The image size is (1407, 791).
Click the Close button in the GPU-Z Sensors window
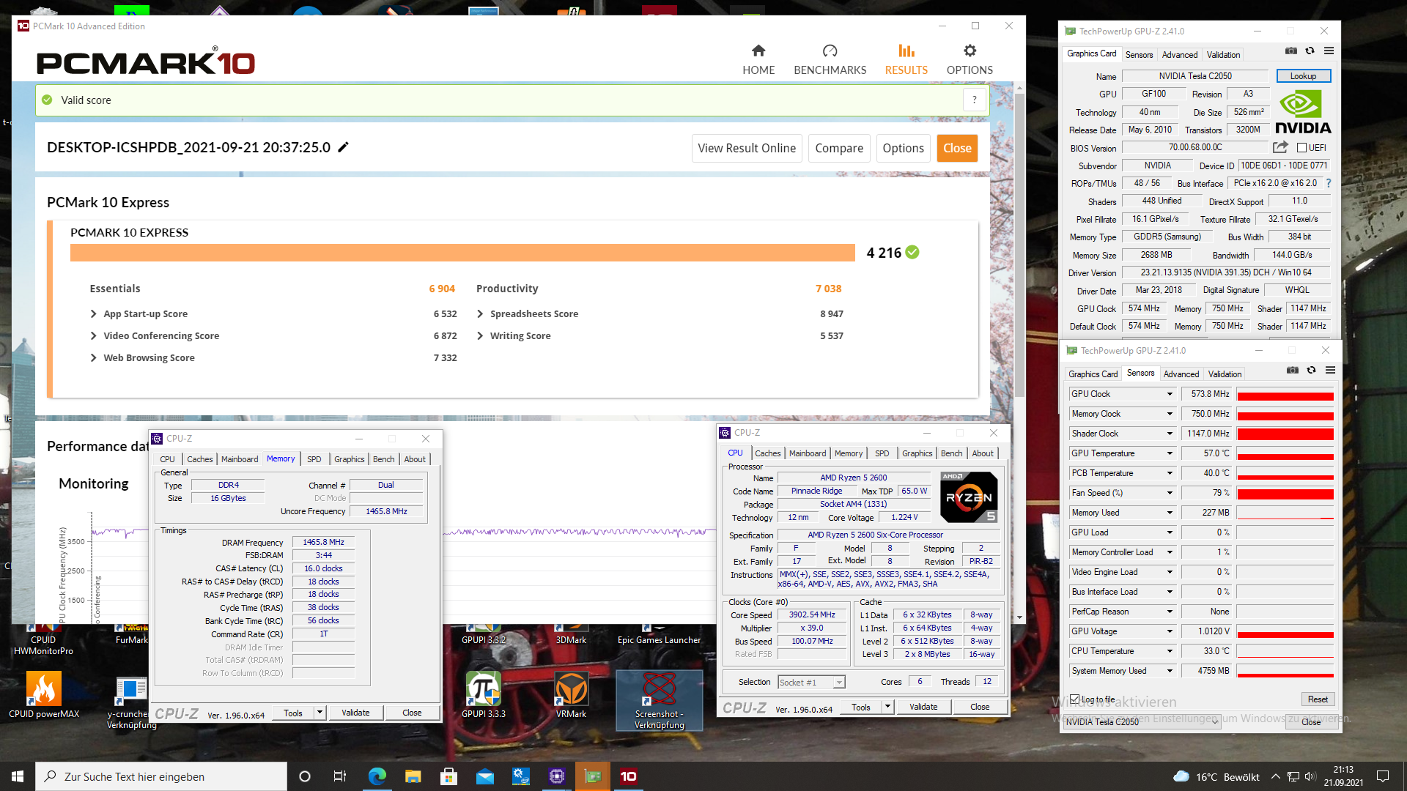(1311, 721)
